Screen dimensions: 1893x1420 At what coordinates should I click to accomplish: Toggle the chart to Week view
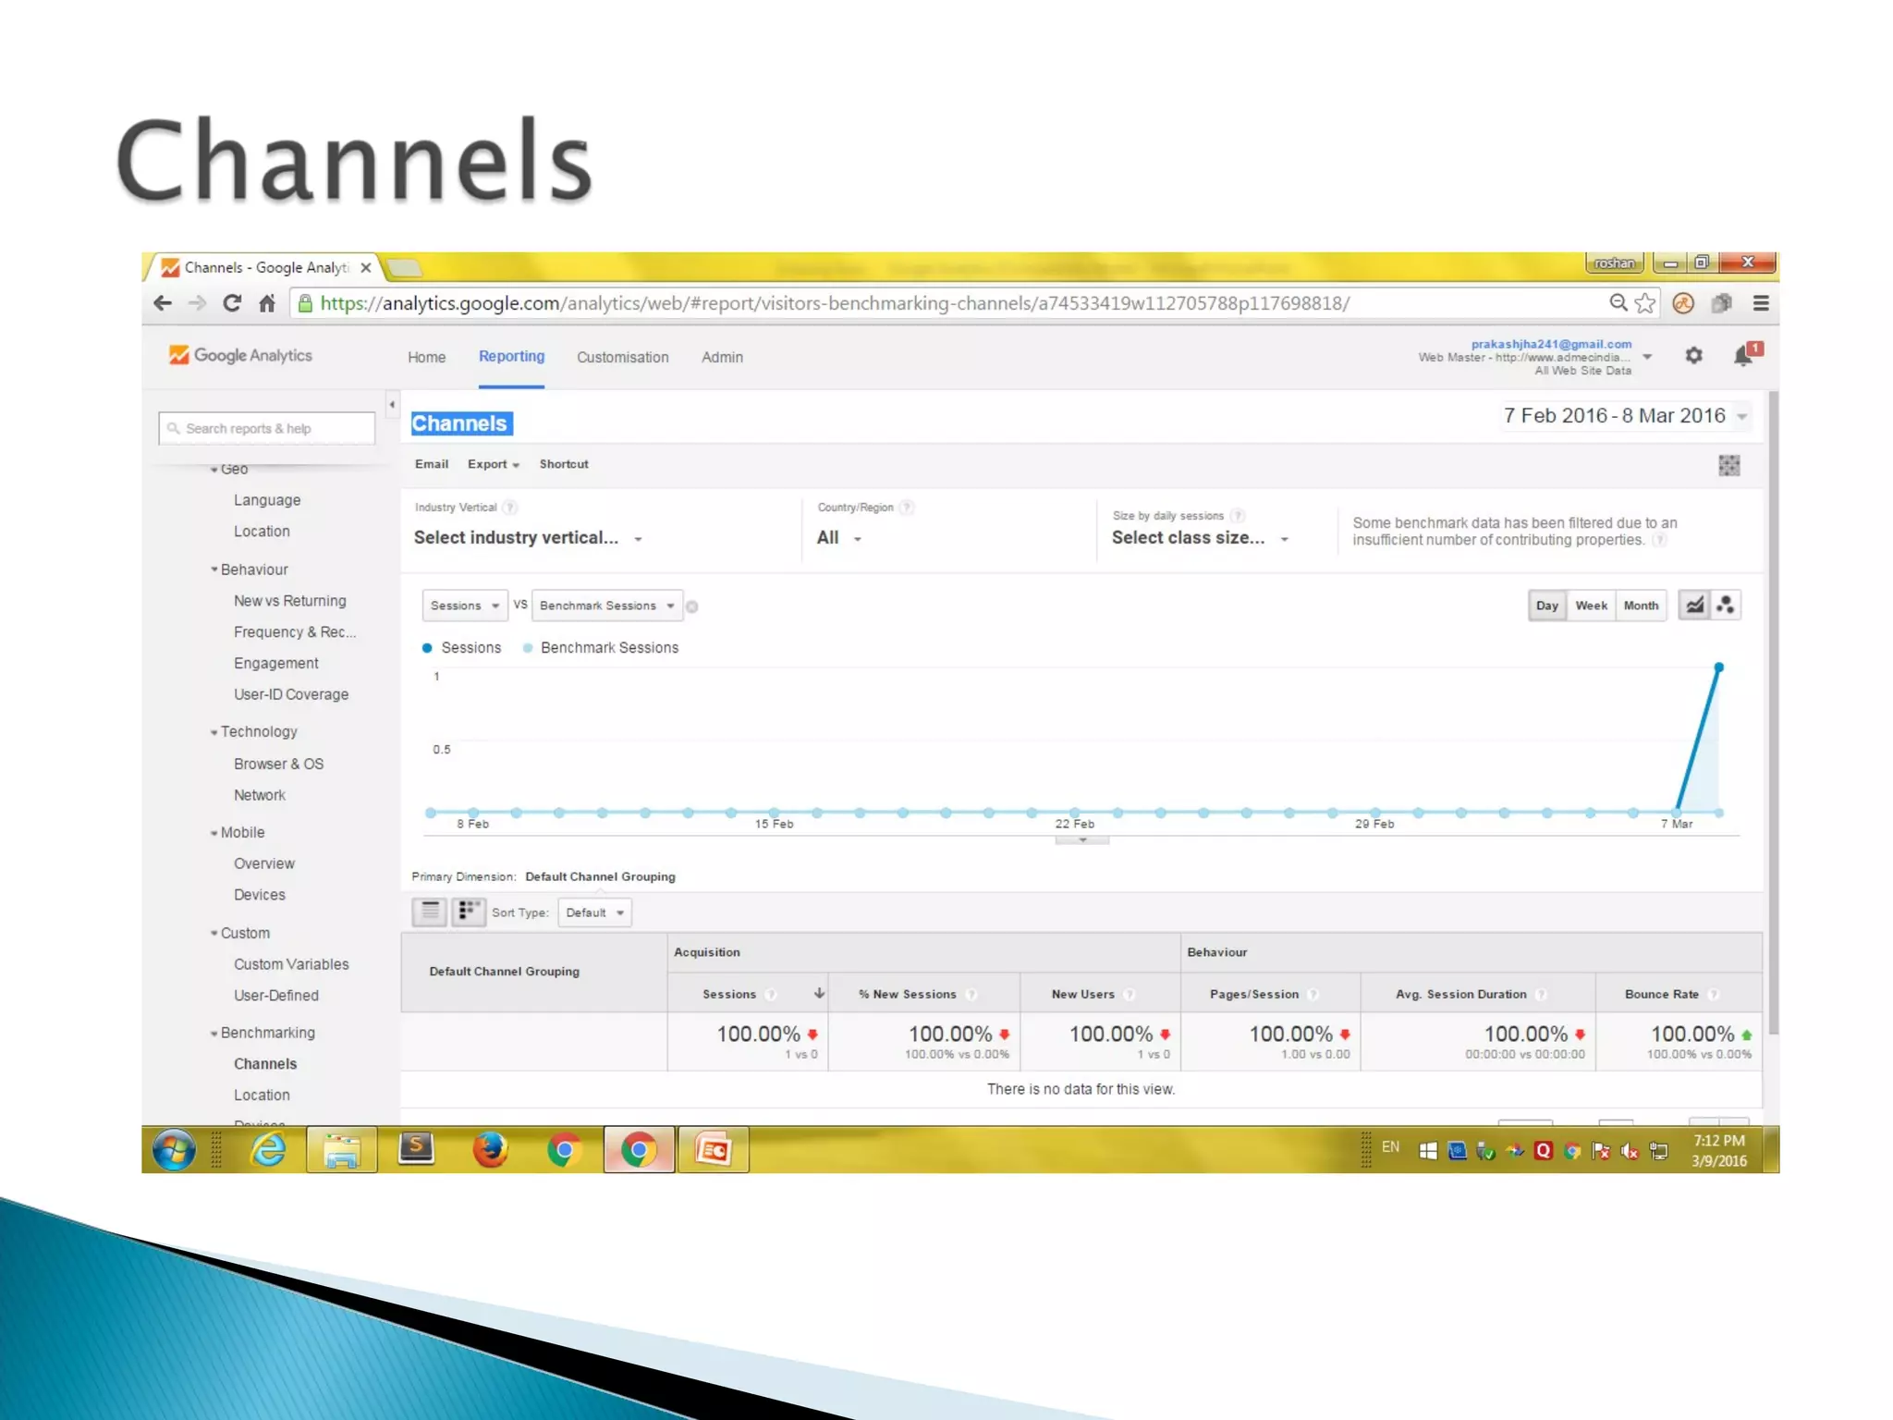[1591, 606]
